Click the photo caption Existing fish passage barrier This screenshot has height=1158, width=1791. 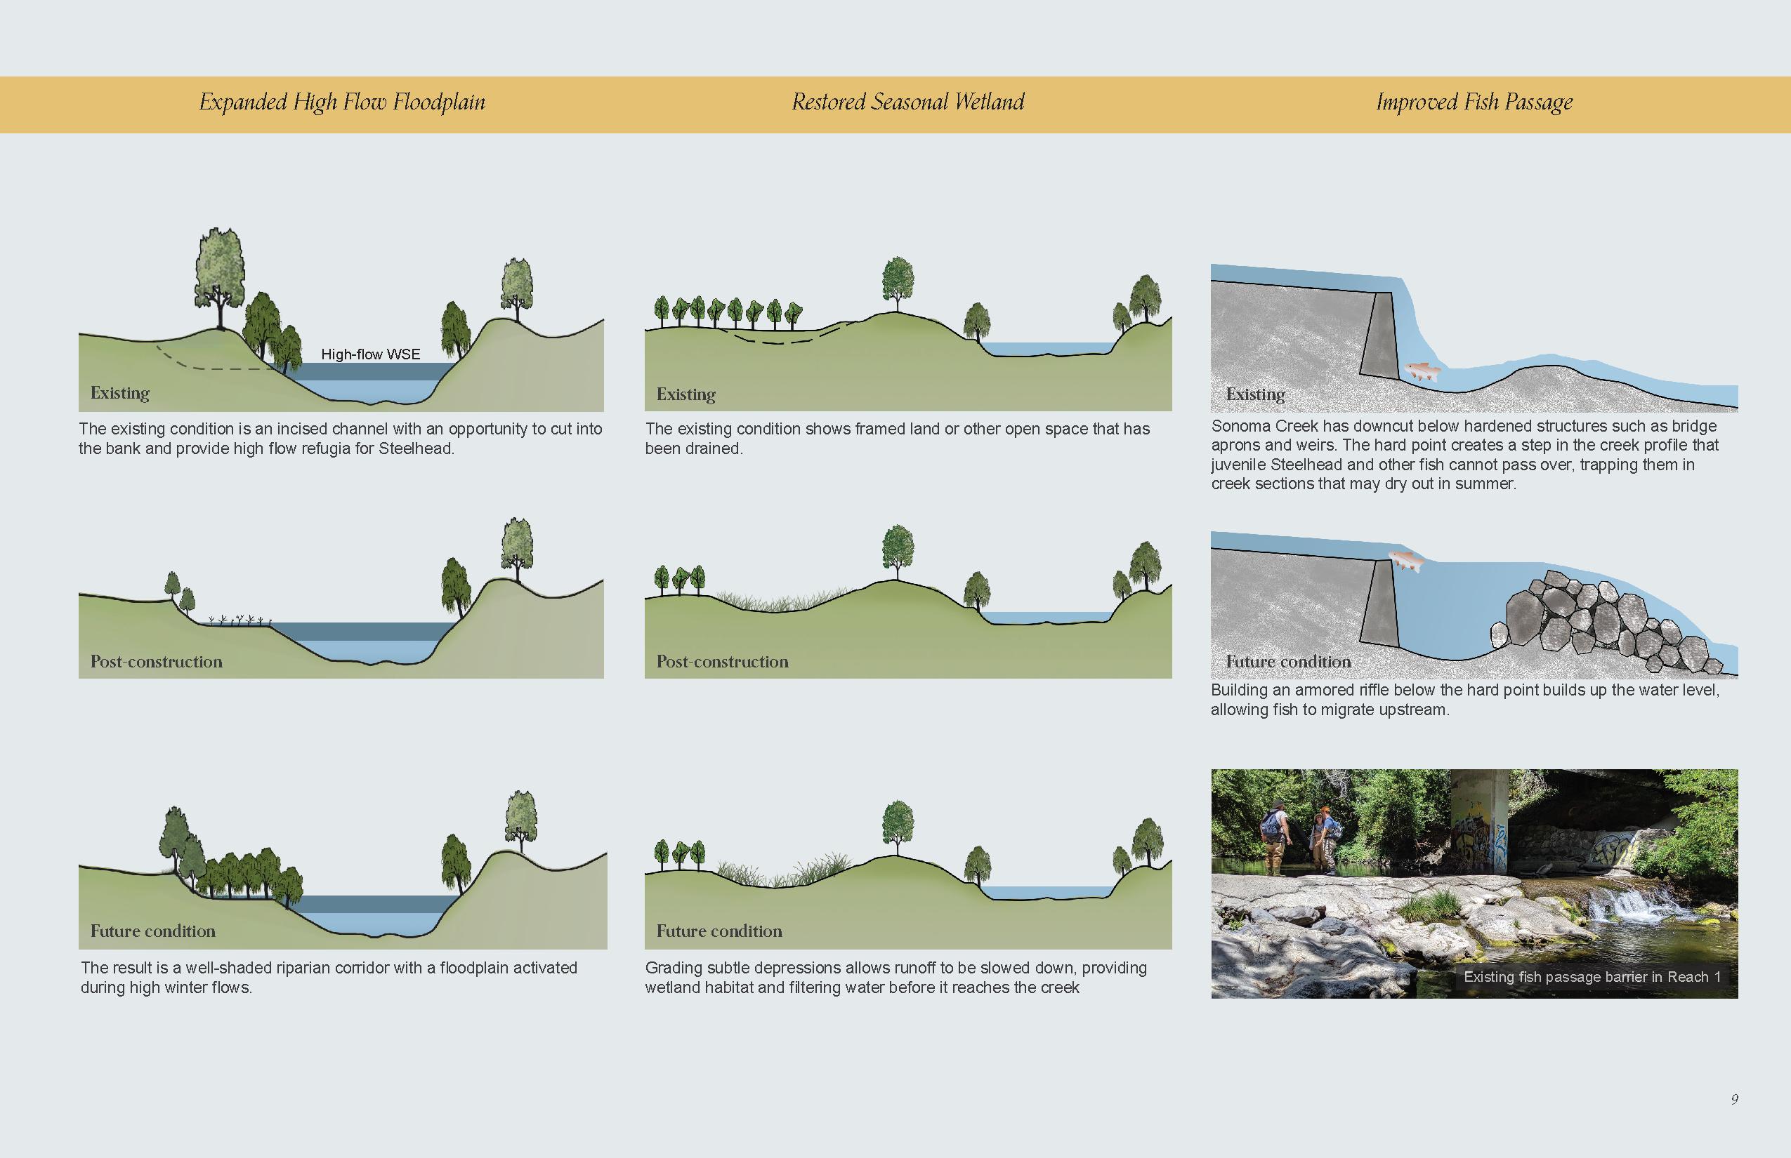pos(1592,977)
